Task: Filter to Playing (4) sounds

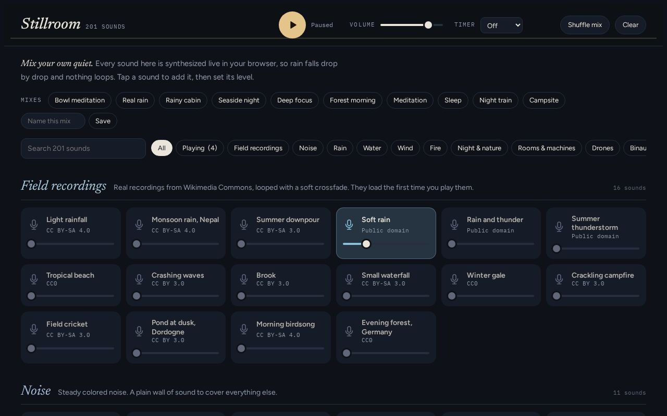Action: click(200, 148)
